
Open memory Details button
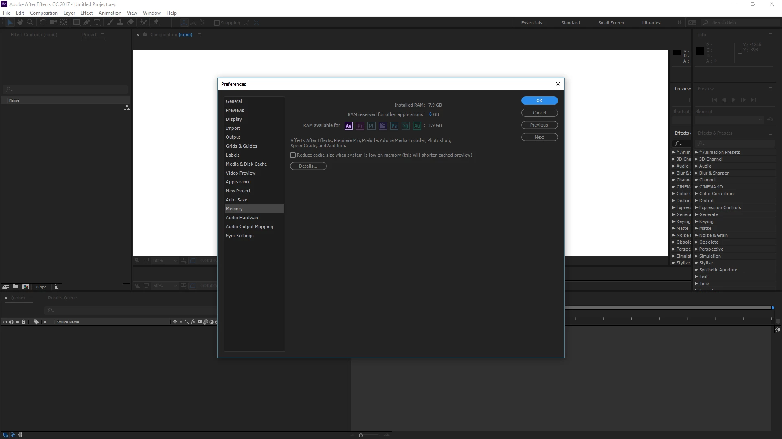308,166
